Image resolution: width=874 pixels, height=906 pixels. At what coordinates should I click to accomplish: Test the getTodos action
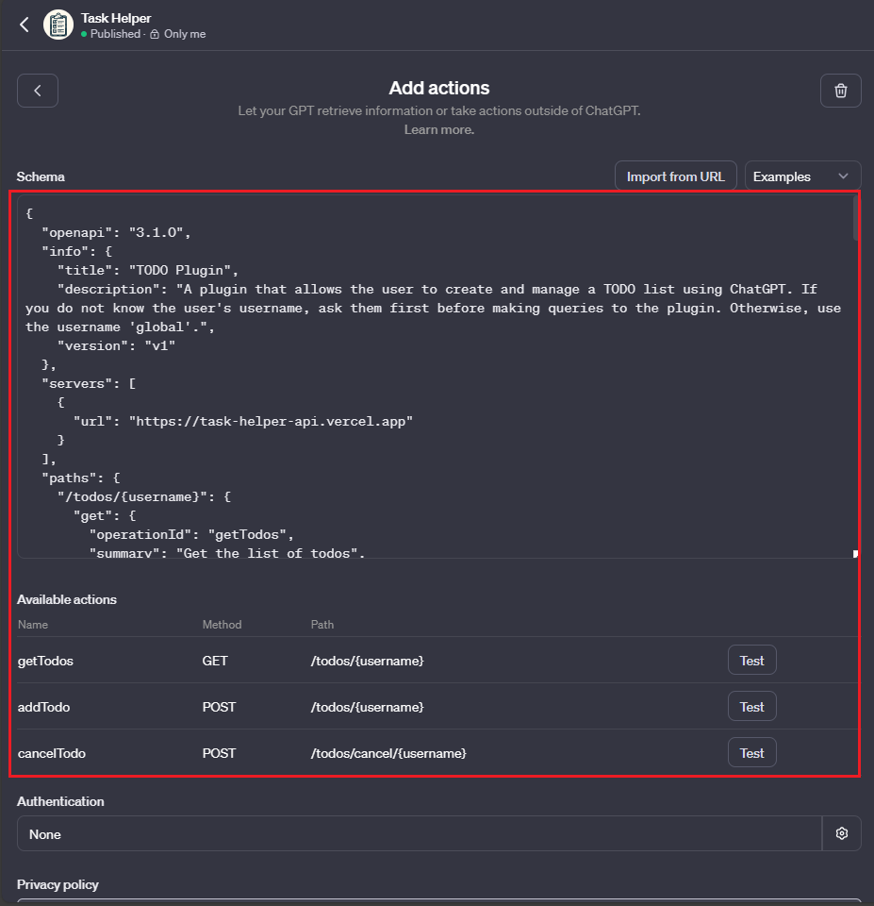click(x=751, y=661)
